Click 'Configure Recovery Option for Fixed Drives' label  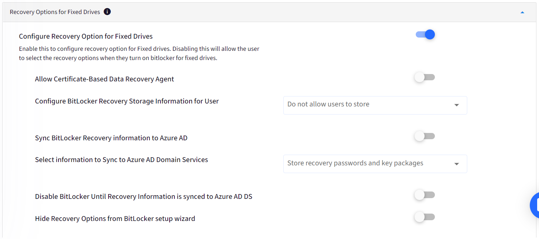[x=86, y=36]
